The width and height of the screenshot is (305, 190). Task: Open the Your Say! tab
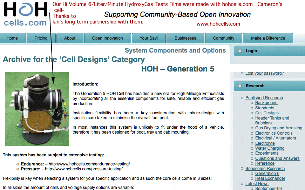pyautogui.click(x=149, y=38)
